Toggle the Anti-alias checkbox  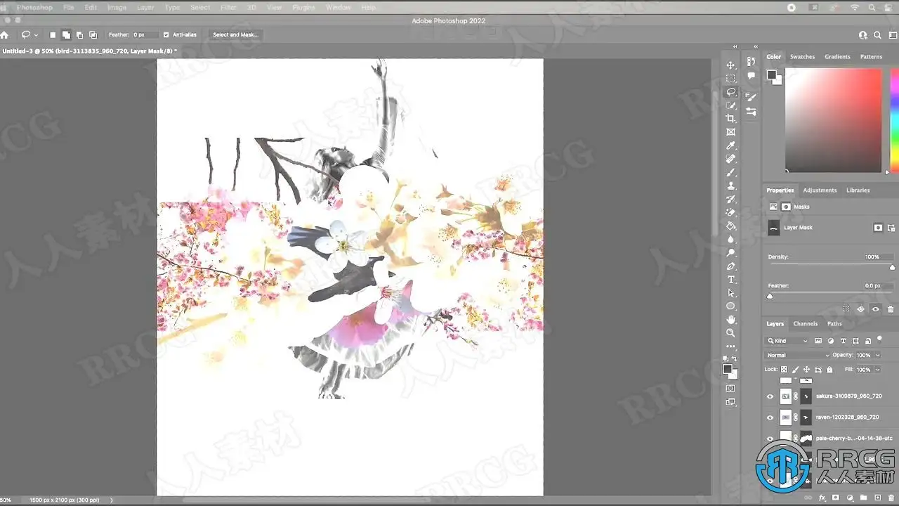(166, 34)
